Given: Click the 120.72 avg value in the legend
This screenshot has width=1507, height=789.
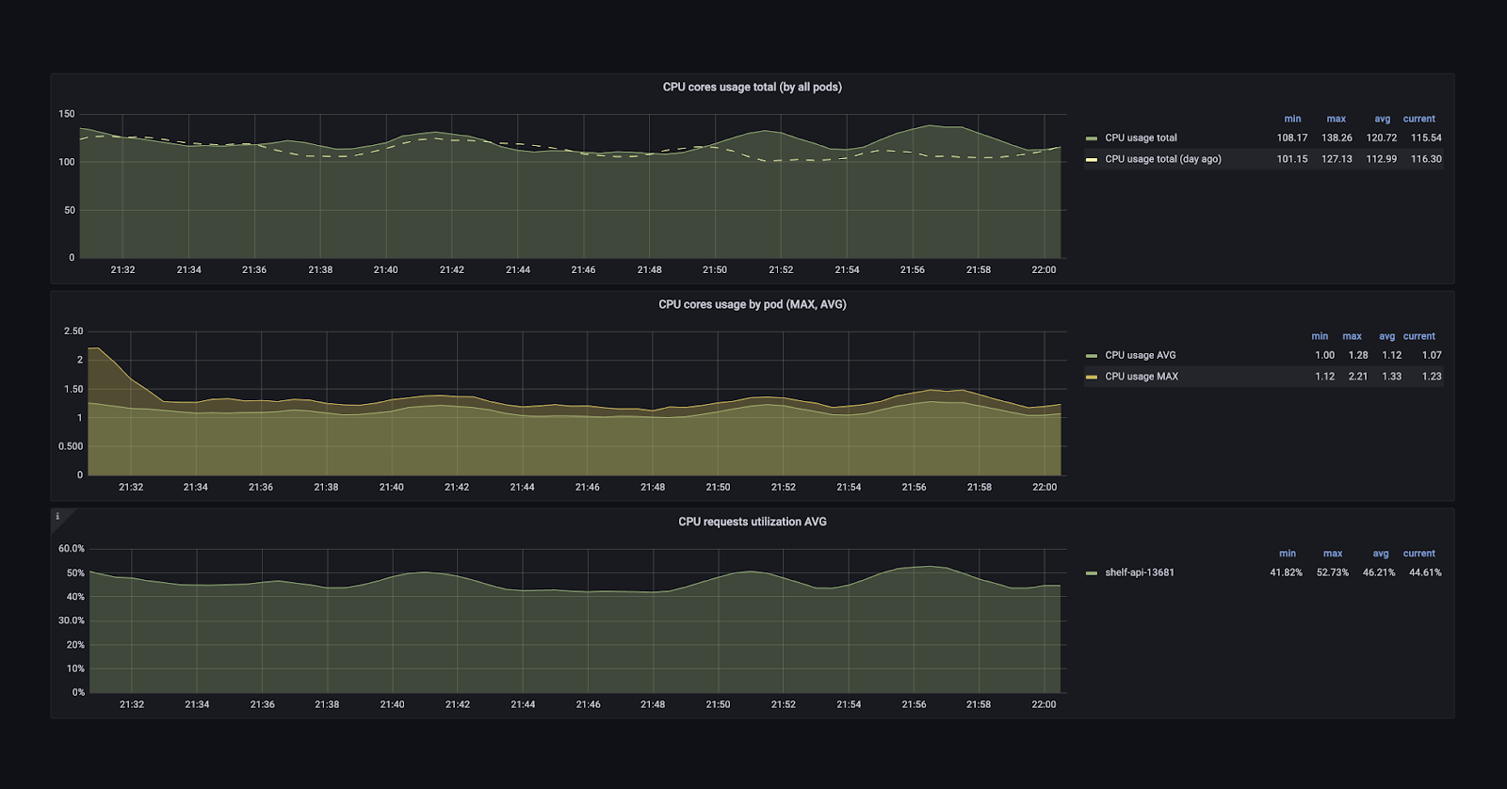Looking at the screenshot, I should click(x=1382, y=137).
